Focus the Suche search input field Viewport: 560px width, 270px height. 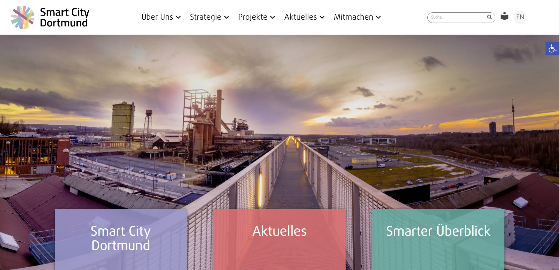point(457,17)
